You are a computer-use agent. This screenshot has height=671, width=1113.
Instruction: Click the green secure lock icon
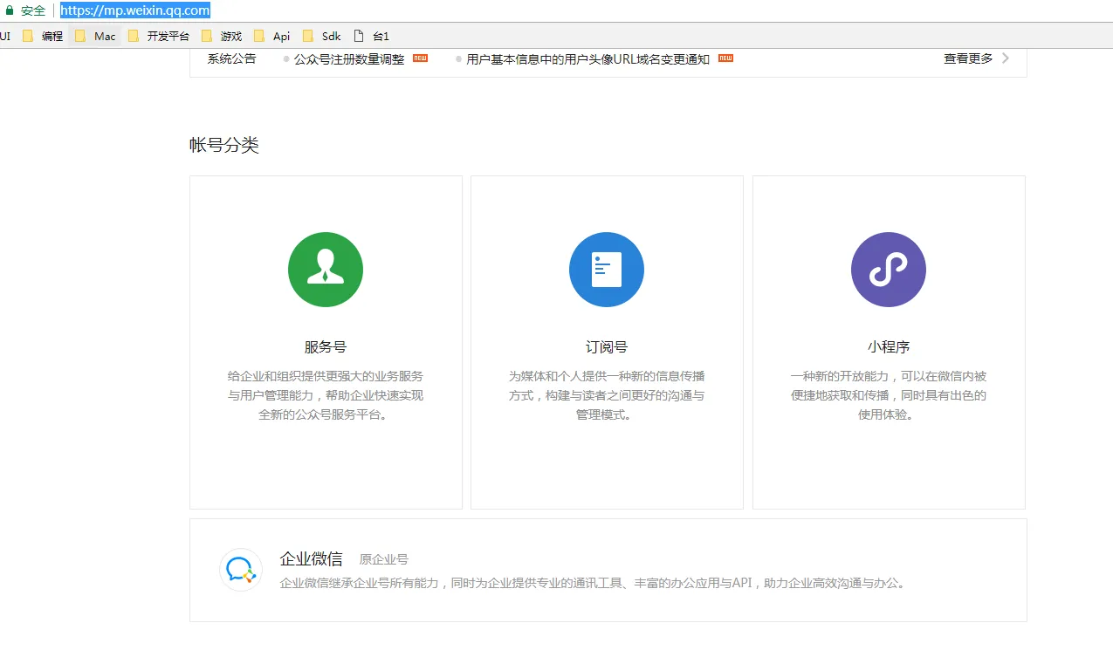pyautogui.click(x=10, y=10)
